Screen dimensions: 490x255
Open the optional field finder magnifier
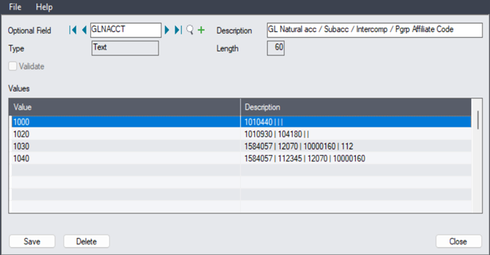pos(189,30)
